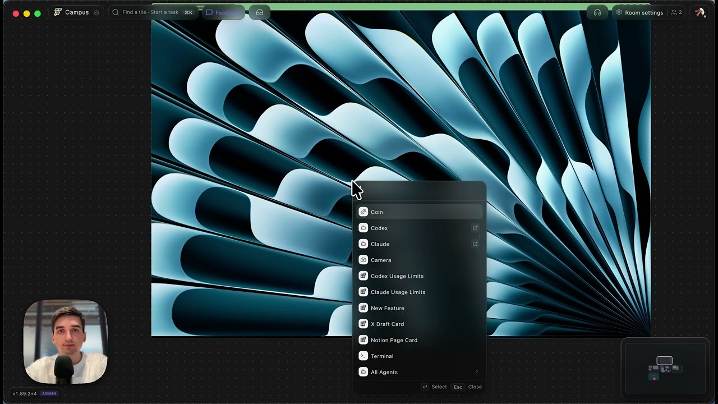The image size is (718, 404).
Task: Open Claude in external window icon
Action: coord(475,244)
